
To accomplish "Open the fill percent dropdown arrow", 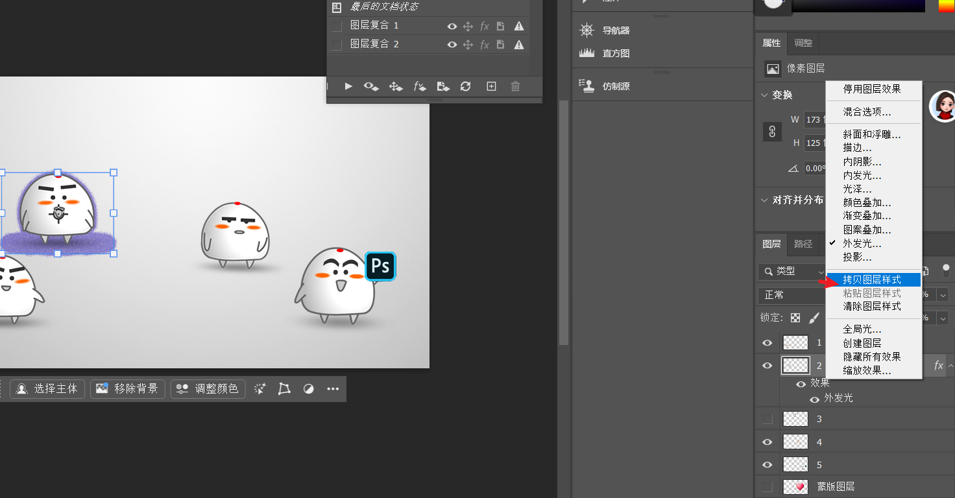I will [x=943, y=318].
